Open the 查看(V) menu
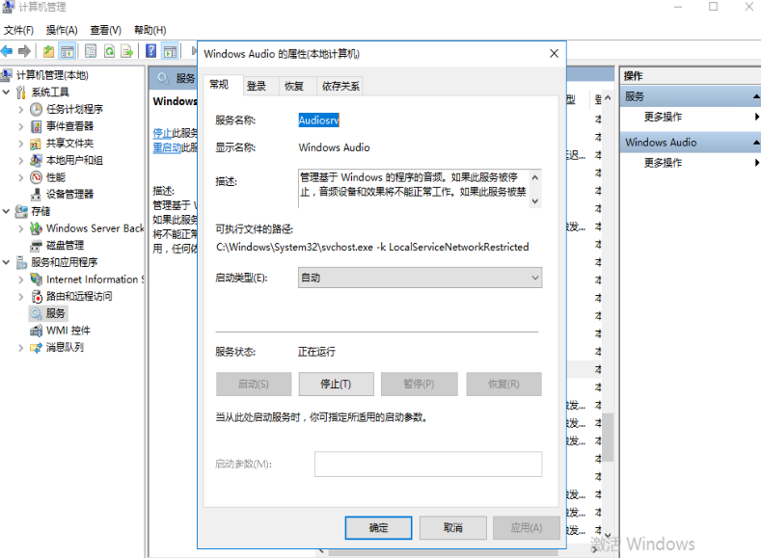Screen dimensions: 761x558 105,30
